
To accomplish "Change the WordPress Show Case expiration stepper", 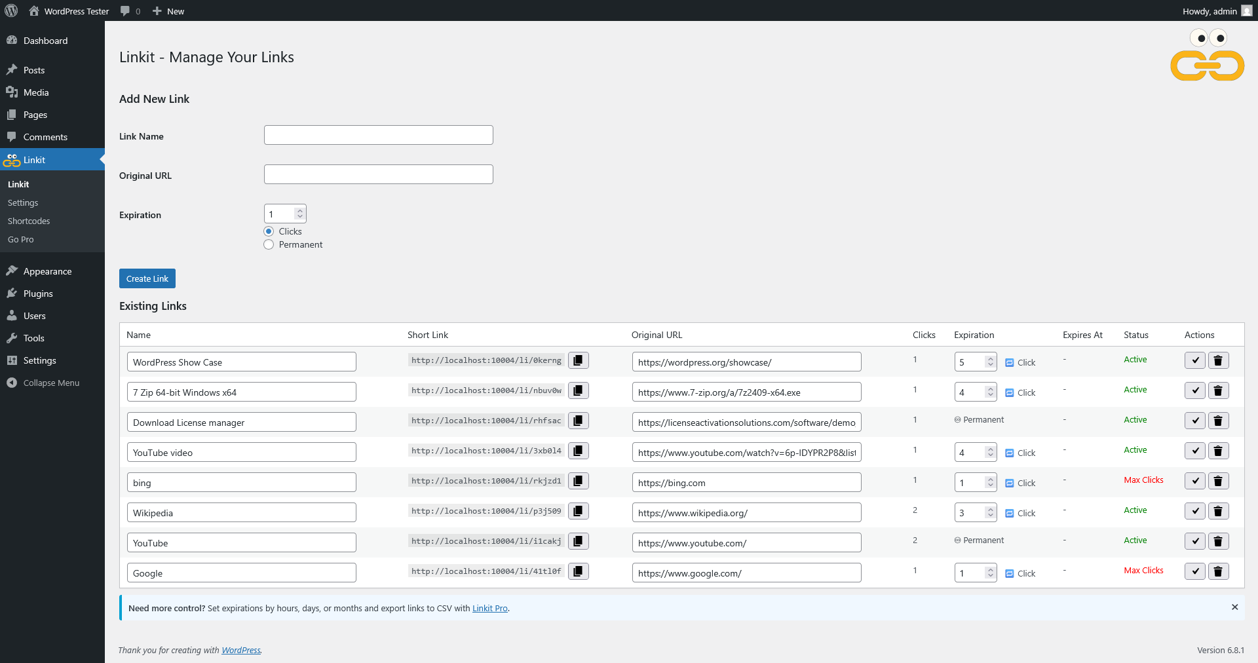I will pos(990,362).
